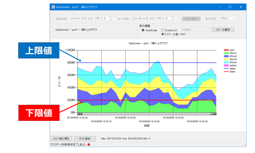
Task: Click the グラフ保存 button
Action: pos(85,138)
